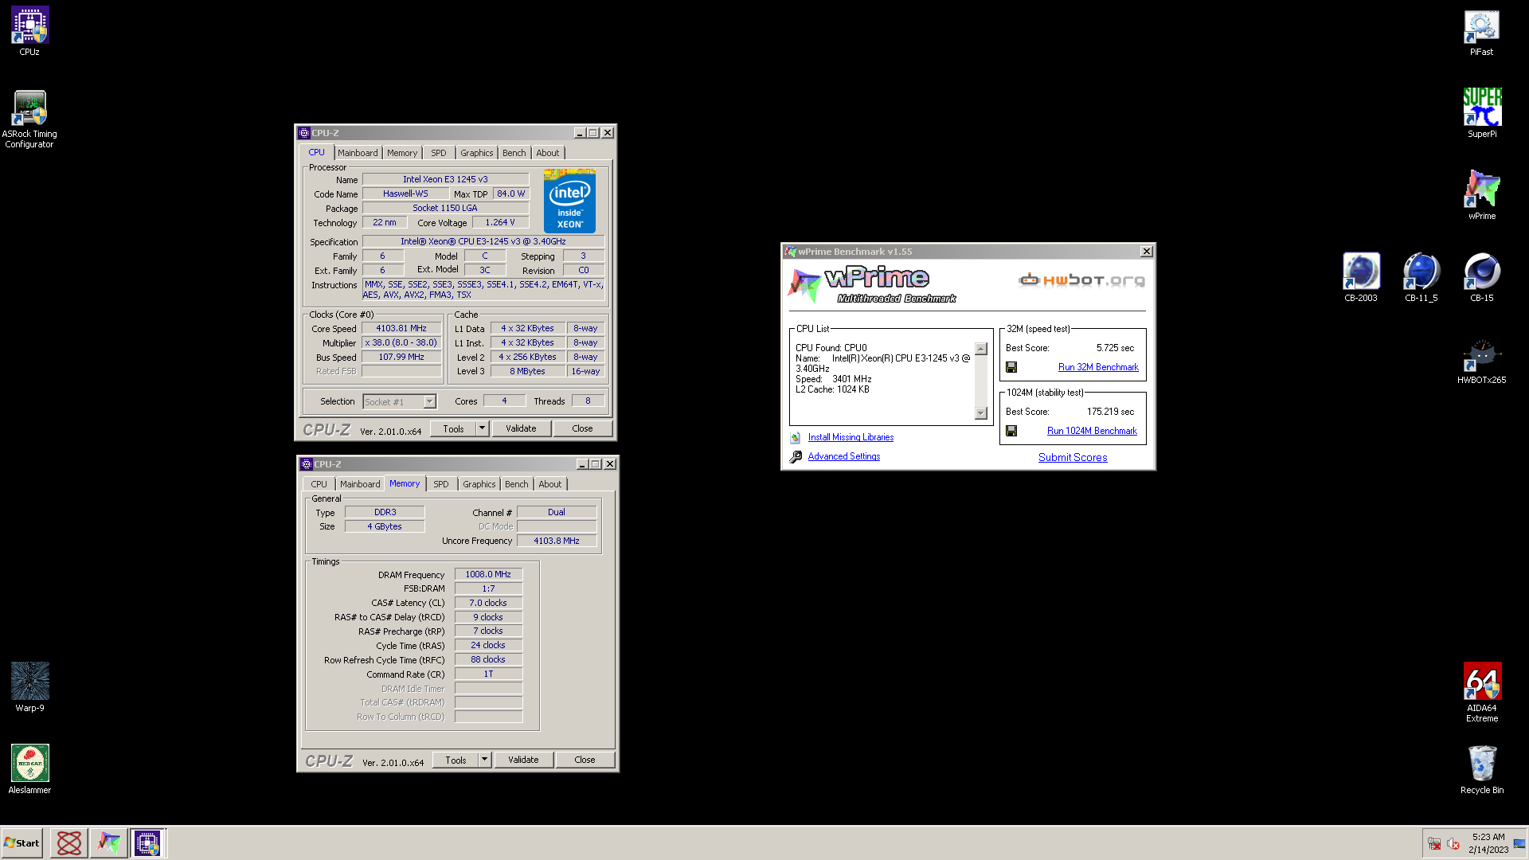Open the CPUz desktop shortcut
The height and width of the screenshot is (860, 1529).
click(x=29, y=30)
